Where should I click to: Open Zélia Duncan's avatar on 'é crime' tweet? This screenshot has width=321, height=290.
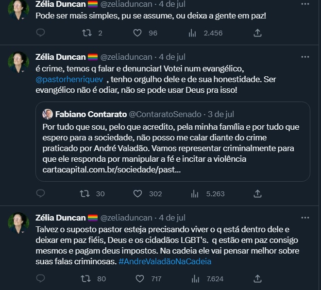tap(18, 62)
